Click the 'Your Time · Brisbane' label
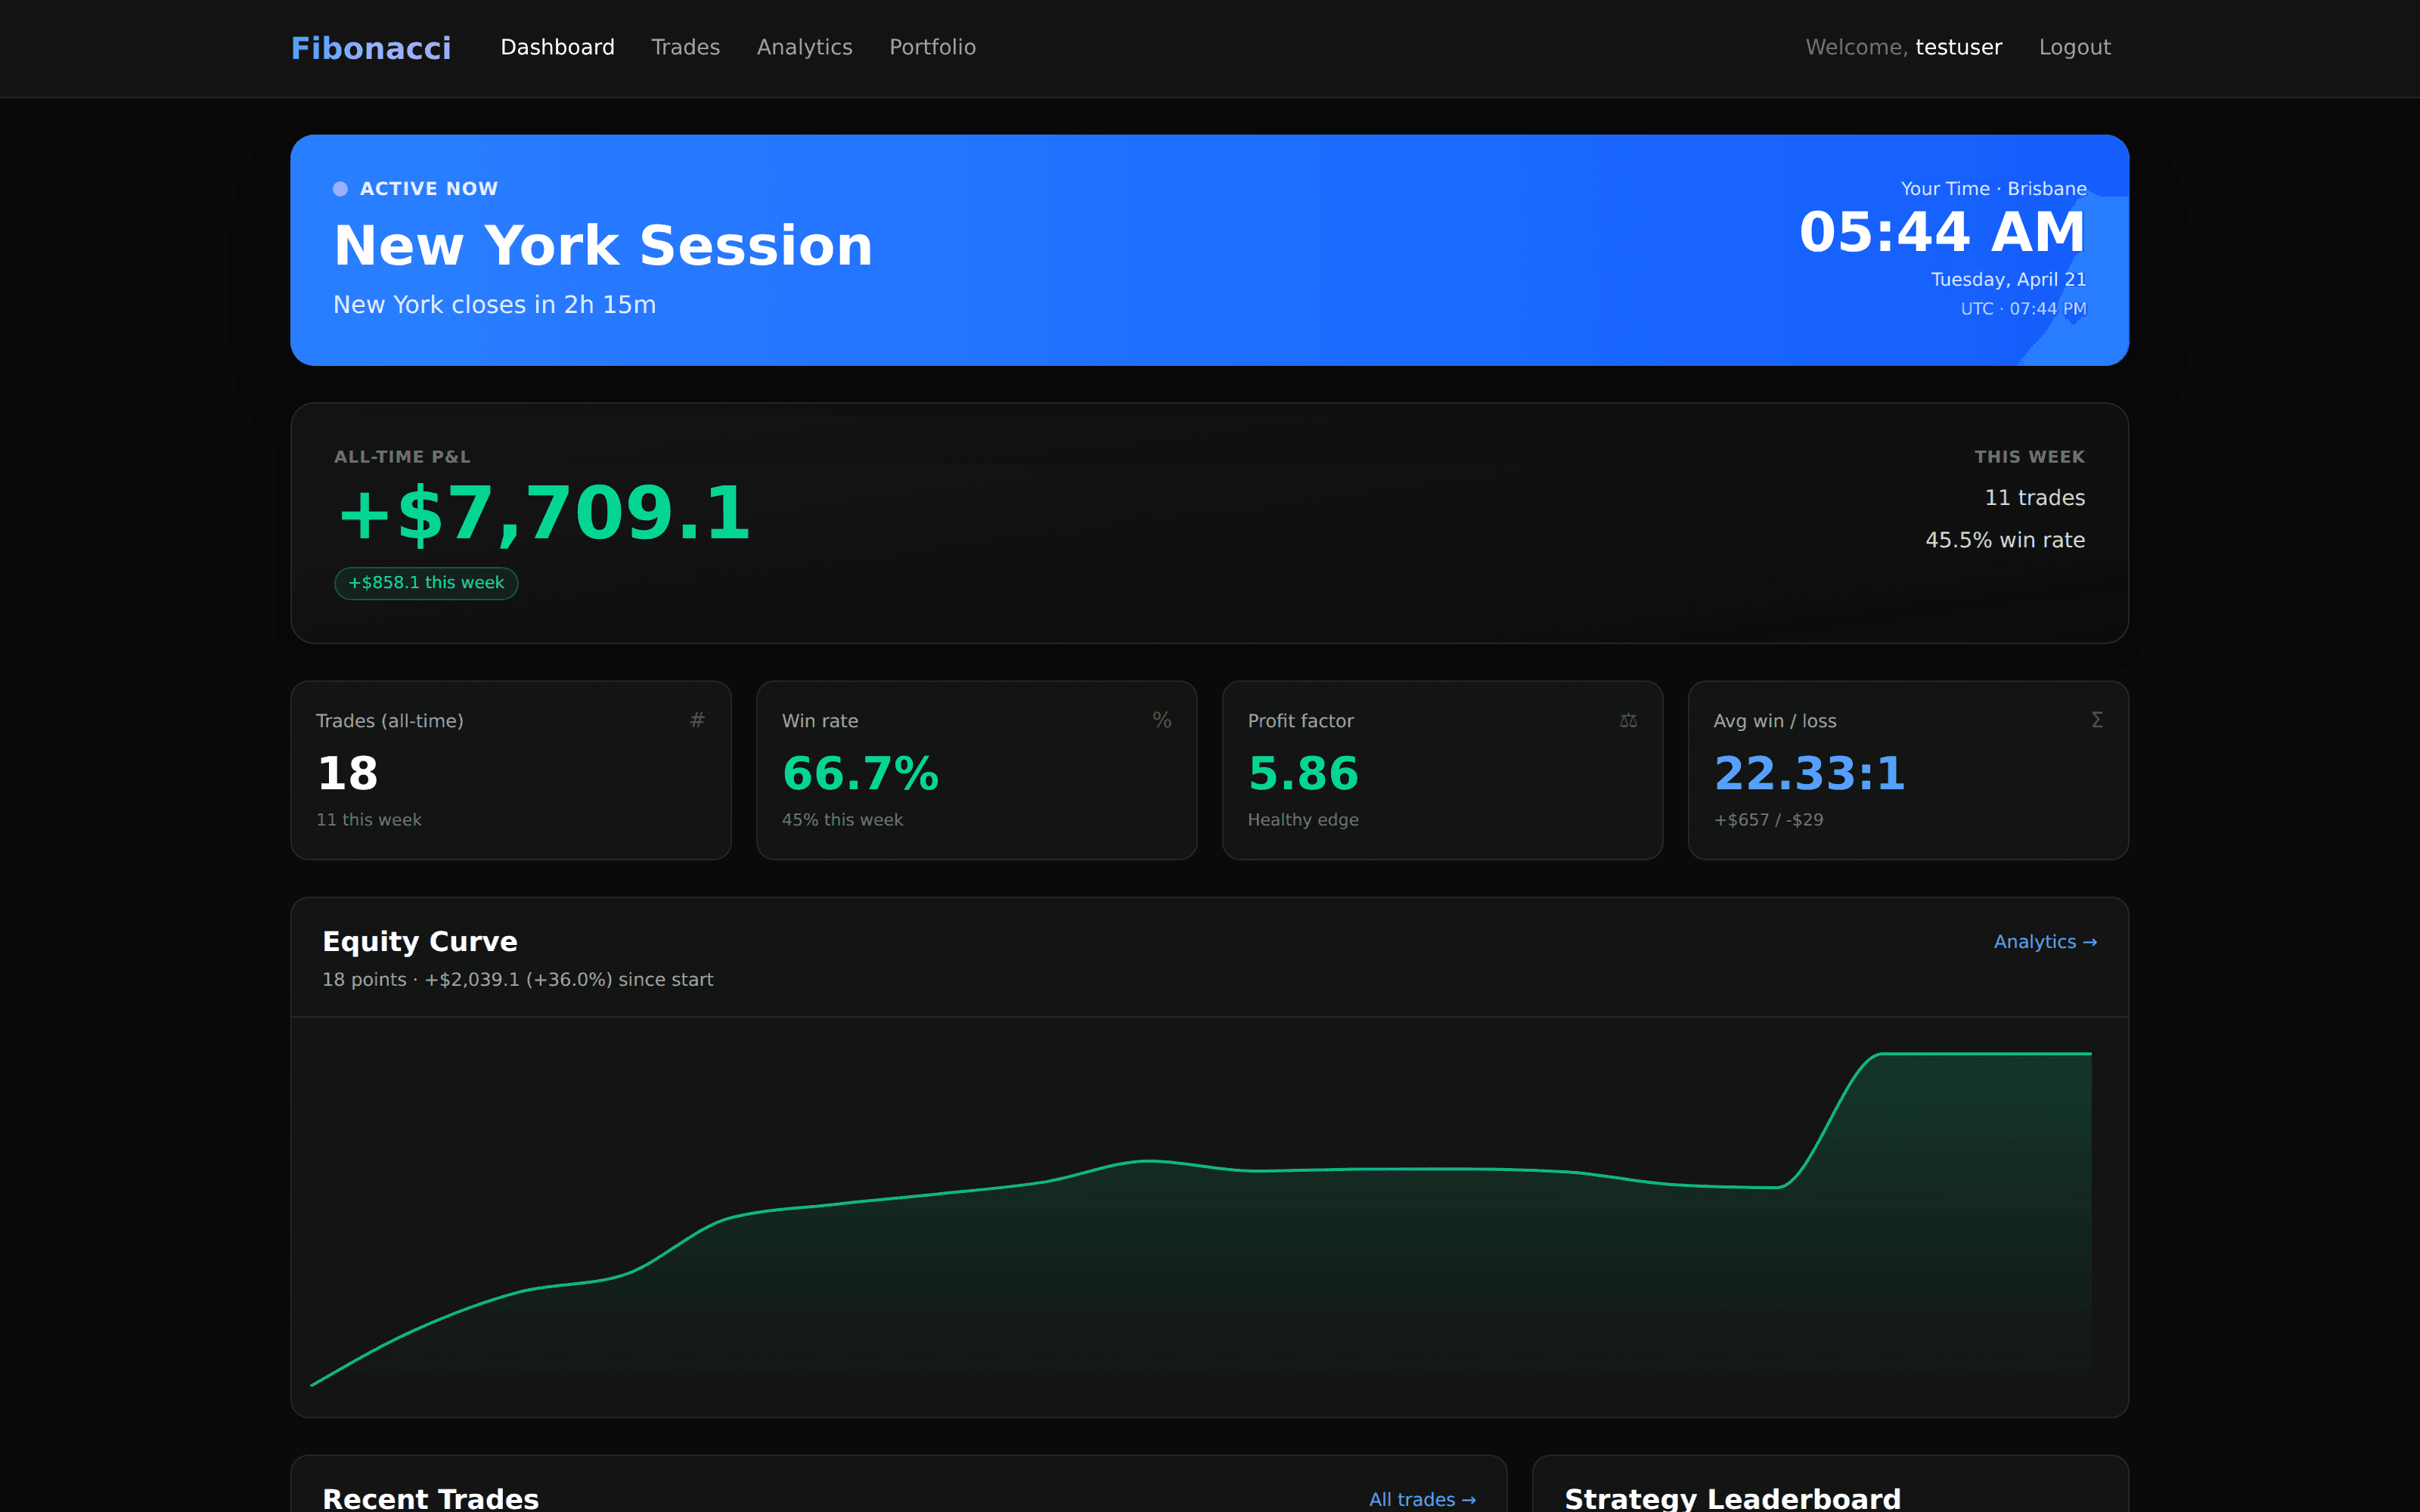 coord(1993,189)
